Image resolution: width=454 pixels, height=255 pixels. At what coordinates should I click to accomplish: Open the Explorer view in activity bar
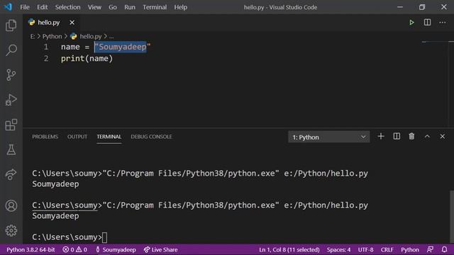coord(11,25)
